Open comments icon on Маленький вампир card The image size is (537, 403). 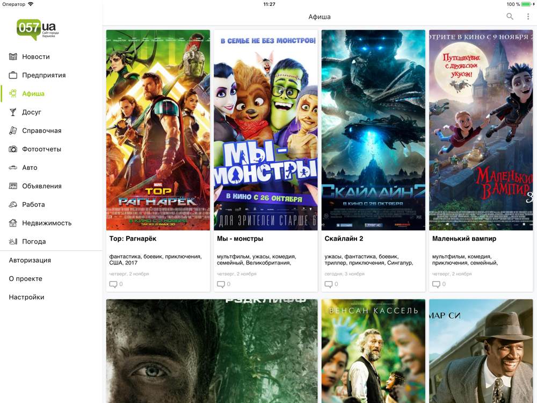436,284
